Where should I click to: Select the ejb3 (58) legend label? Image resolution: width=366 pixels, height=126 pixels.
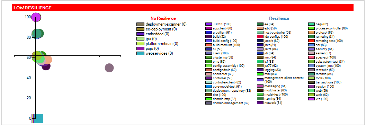pos(270,28)
